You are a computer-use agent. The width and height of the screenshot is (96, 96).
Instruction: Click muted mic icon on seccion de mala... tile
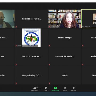[50, 65]
